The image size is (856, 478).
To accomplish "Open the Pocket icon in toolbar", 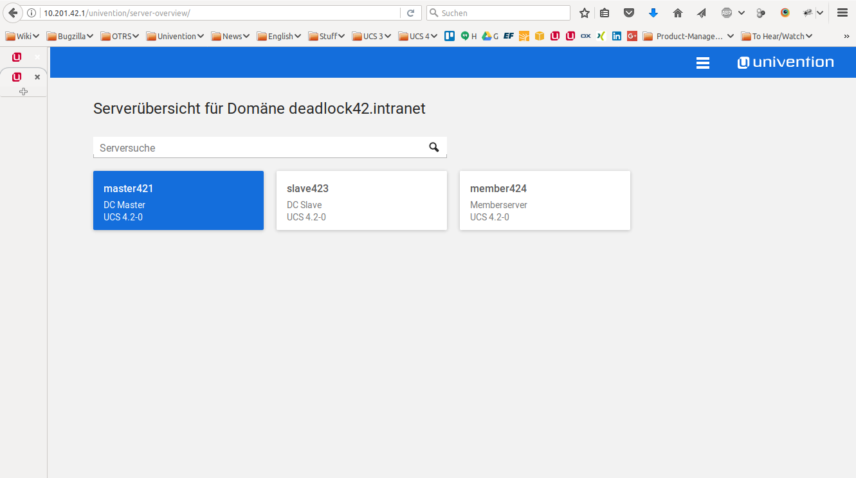I will coord(630,13).
